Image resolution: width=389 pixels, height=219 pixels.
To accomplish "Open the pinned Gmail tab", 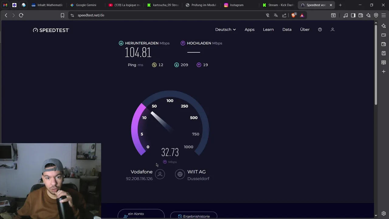I will 5,5.
